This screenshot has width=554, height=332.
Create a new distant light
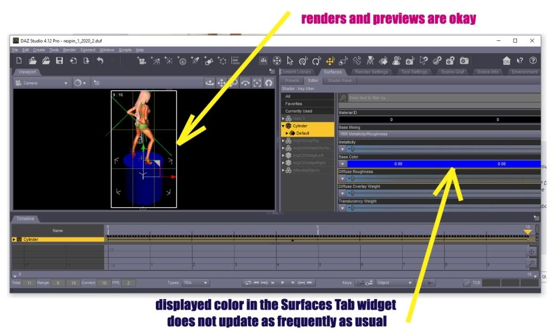click(x=155, y=61)
